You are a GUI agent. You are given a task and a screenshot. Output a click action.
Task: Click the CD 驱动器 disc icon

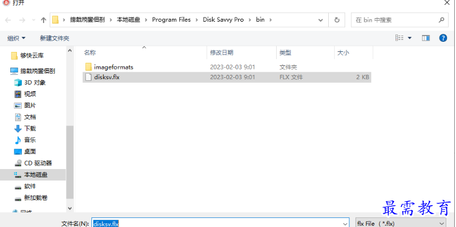(18, 163)
